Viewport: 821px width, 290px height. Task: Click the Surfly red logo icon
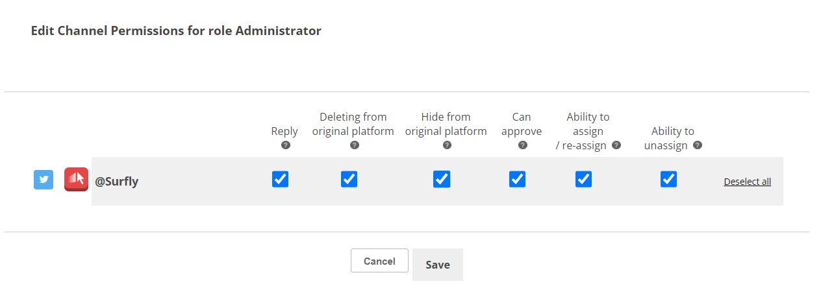(x=76, y=180)
